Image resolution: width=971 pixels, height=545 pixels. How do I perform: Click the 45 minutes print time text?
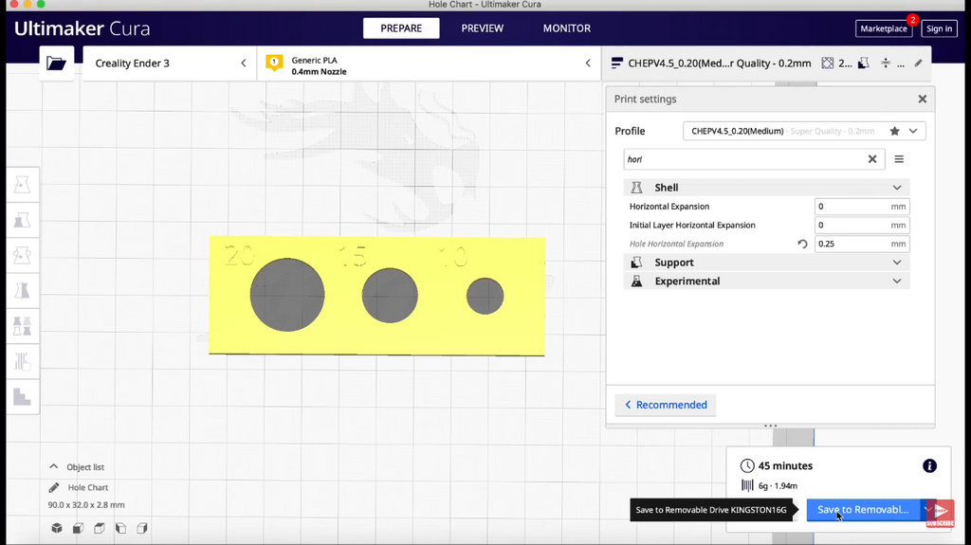point(785,465)
